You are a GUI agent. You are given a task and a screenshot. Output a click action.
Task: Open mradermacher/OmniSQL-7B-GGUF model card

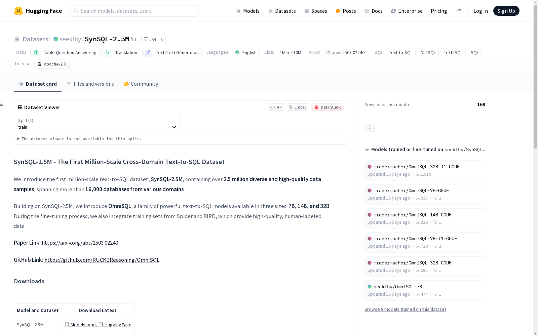[425, 194]
